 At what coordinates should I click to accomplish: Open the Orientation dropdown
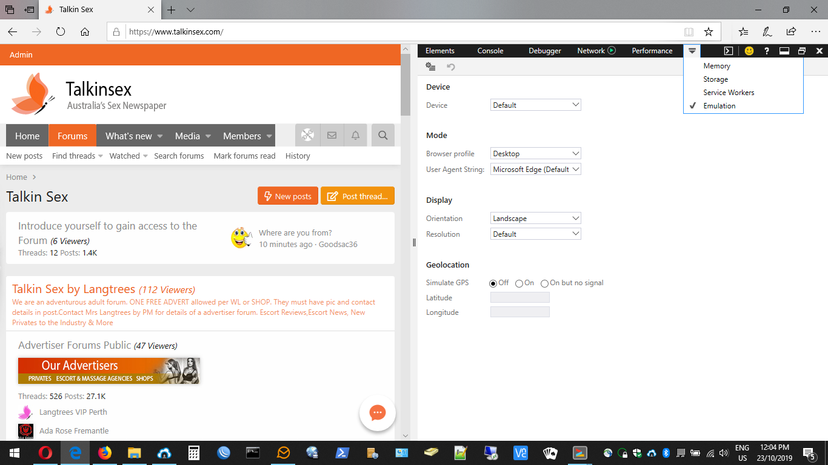pyautogui.click(x=535, y=218)
